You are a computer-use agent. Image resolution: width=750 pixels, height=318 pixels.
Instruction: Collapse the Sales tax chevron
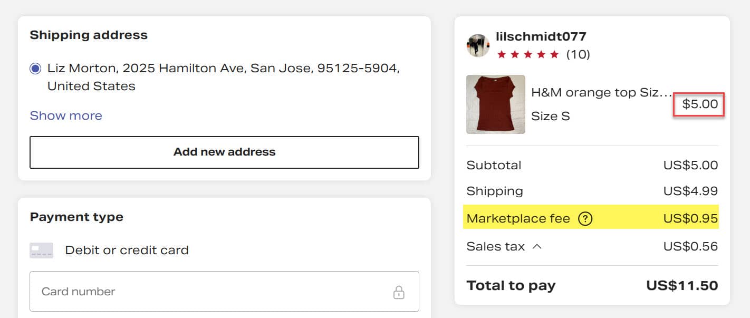[537, 246]
